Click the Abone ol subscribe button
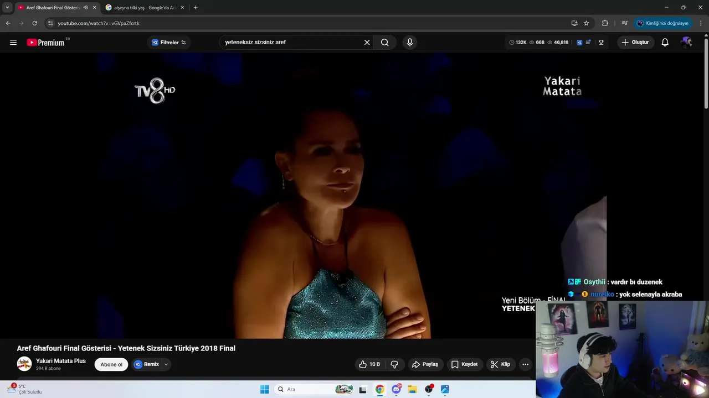 point(111,364)
